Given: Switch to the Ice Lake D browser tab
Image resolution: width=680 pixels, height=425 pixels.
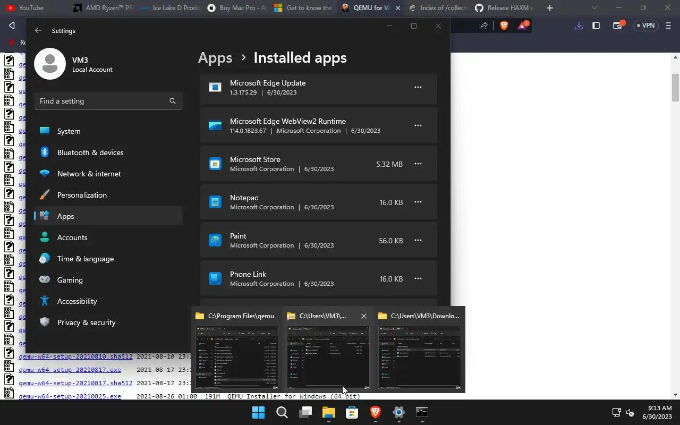Looking at the screenshot, I should pyautogui.click(x=169, y=8).
